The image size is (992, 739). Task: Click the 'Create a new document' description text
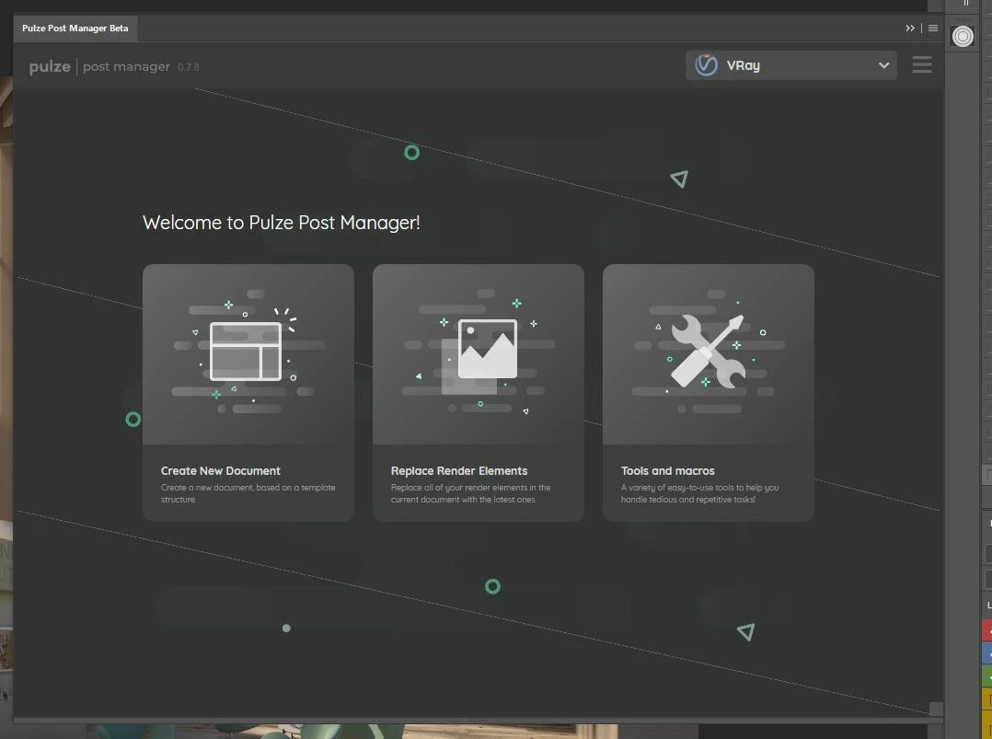click(x=248, y=493)
